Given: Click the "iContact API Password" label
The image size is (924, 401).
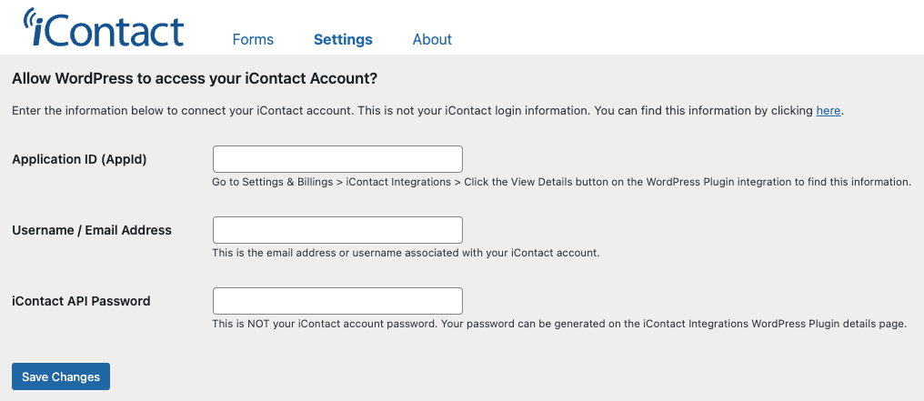Looking at the screenshot, I should click(x=81, y=301).
